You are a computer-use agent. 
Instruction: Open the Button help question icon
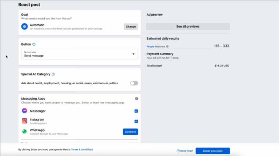click(34, 44)
